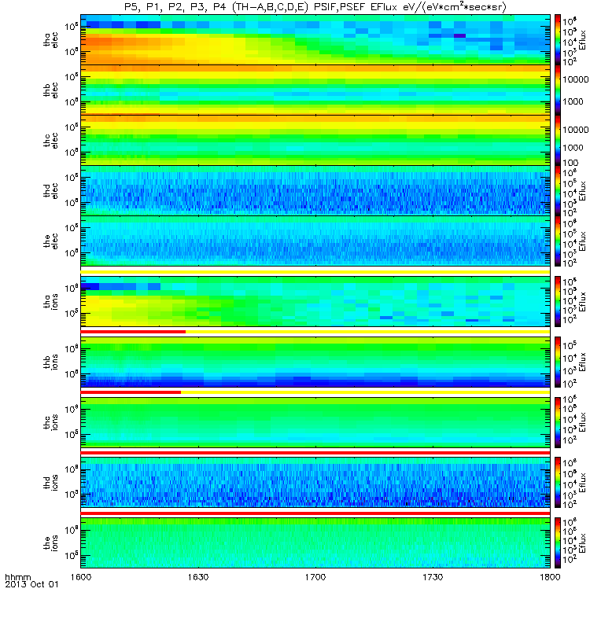Click inside the thb ions spectrogram panel
This screenshot has height=629, width=590.
[x=315, y=362]
